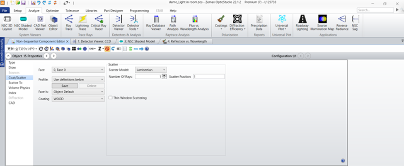Switch to the Optimize ribbon tab

tap(52, 11)
